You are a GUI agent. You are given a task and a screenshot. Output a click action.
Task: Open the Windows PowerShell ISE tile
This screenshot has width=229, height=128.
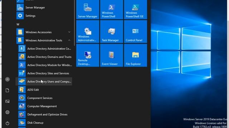136,10
